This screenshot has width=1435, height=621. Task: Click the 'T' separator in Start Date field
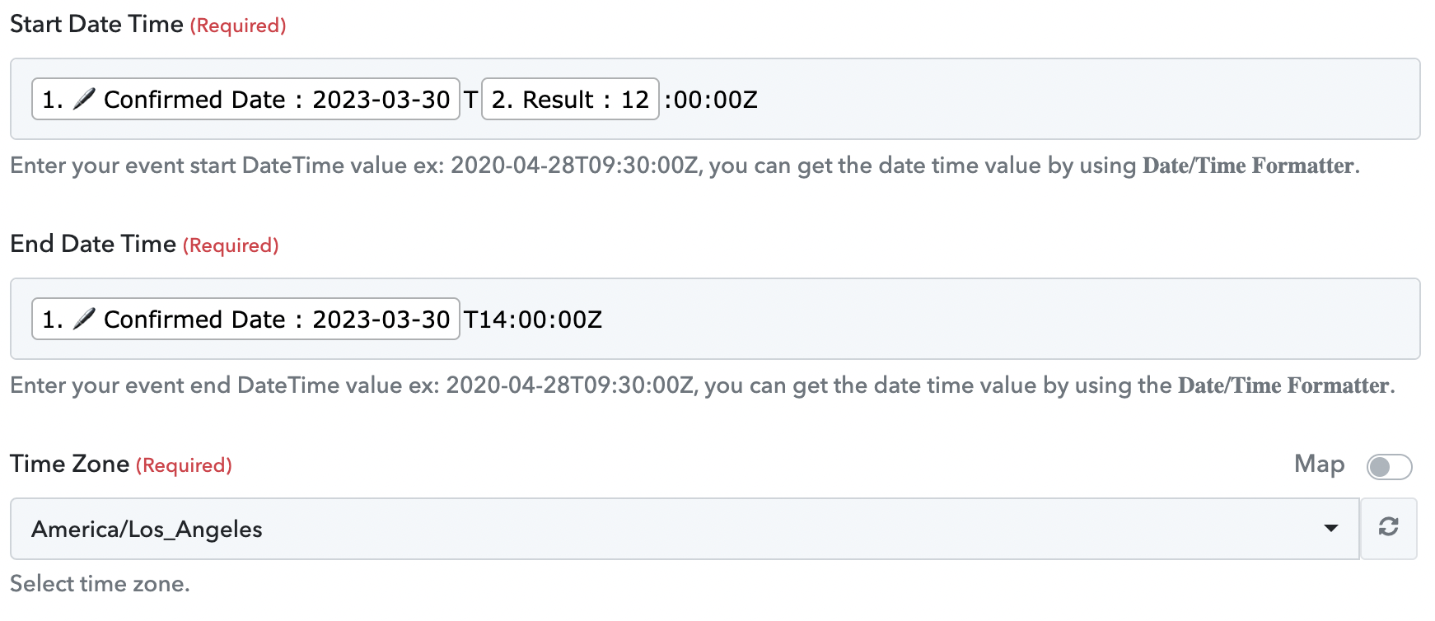point(470,100)
